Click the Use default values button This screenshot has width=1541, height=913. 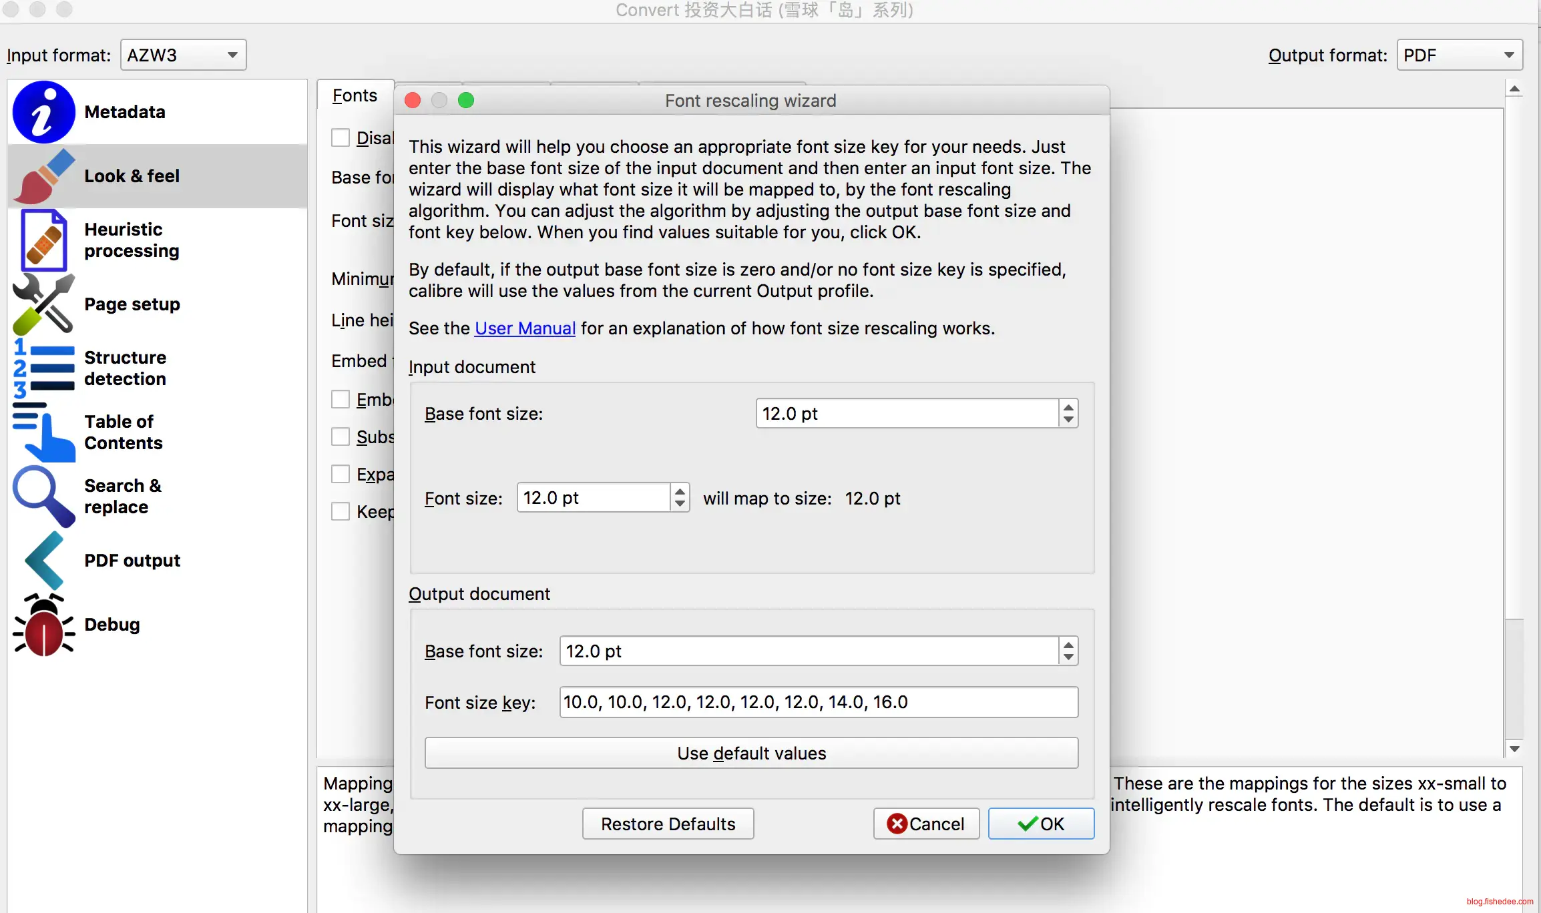tap(751, 753)
